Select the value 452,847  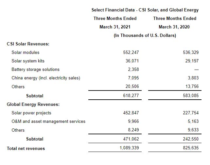131,113
